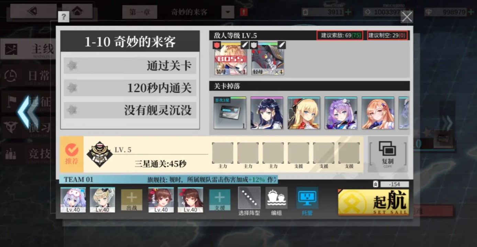Expand the chapter dropdown arrow beside 奇妙的来客
Screen dimensions: 477x247
228,12
